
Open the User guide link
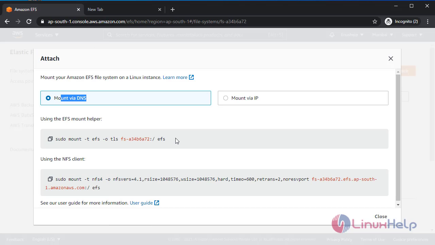point(141,203)
